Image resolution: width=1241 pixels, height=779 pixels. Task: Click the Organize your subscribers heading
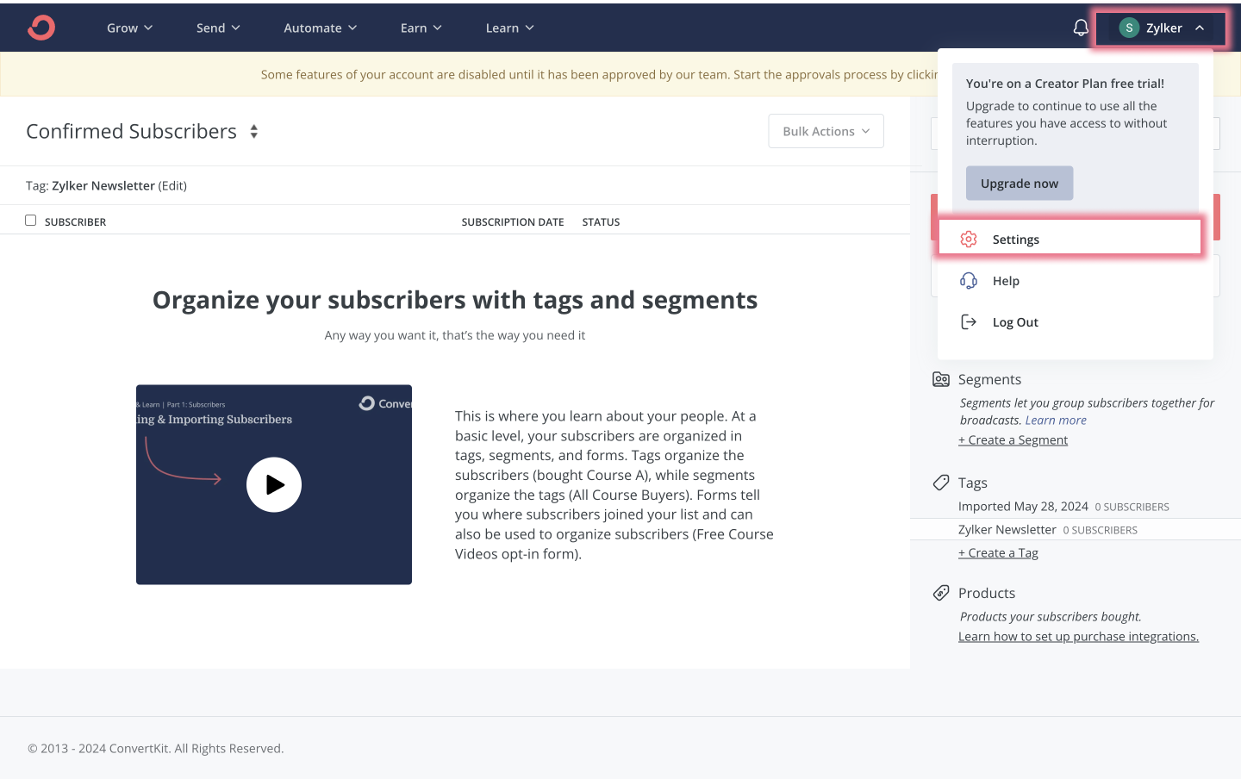click(x=455, y=300)
